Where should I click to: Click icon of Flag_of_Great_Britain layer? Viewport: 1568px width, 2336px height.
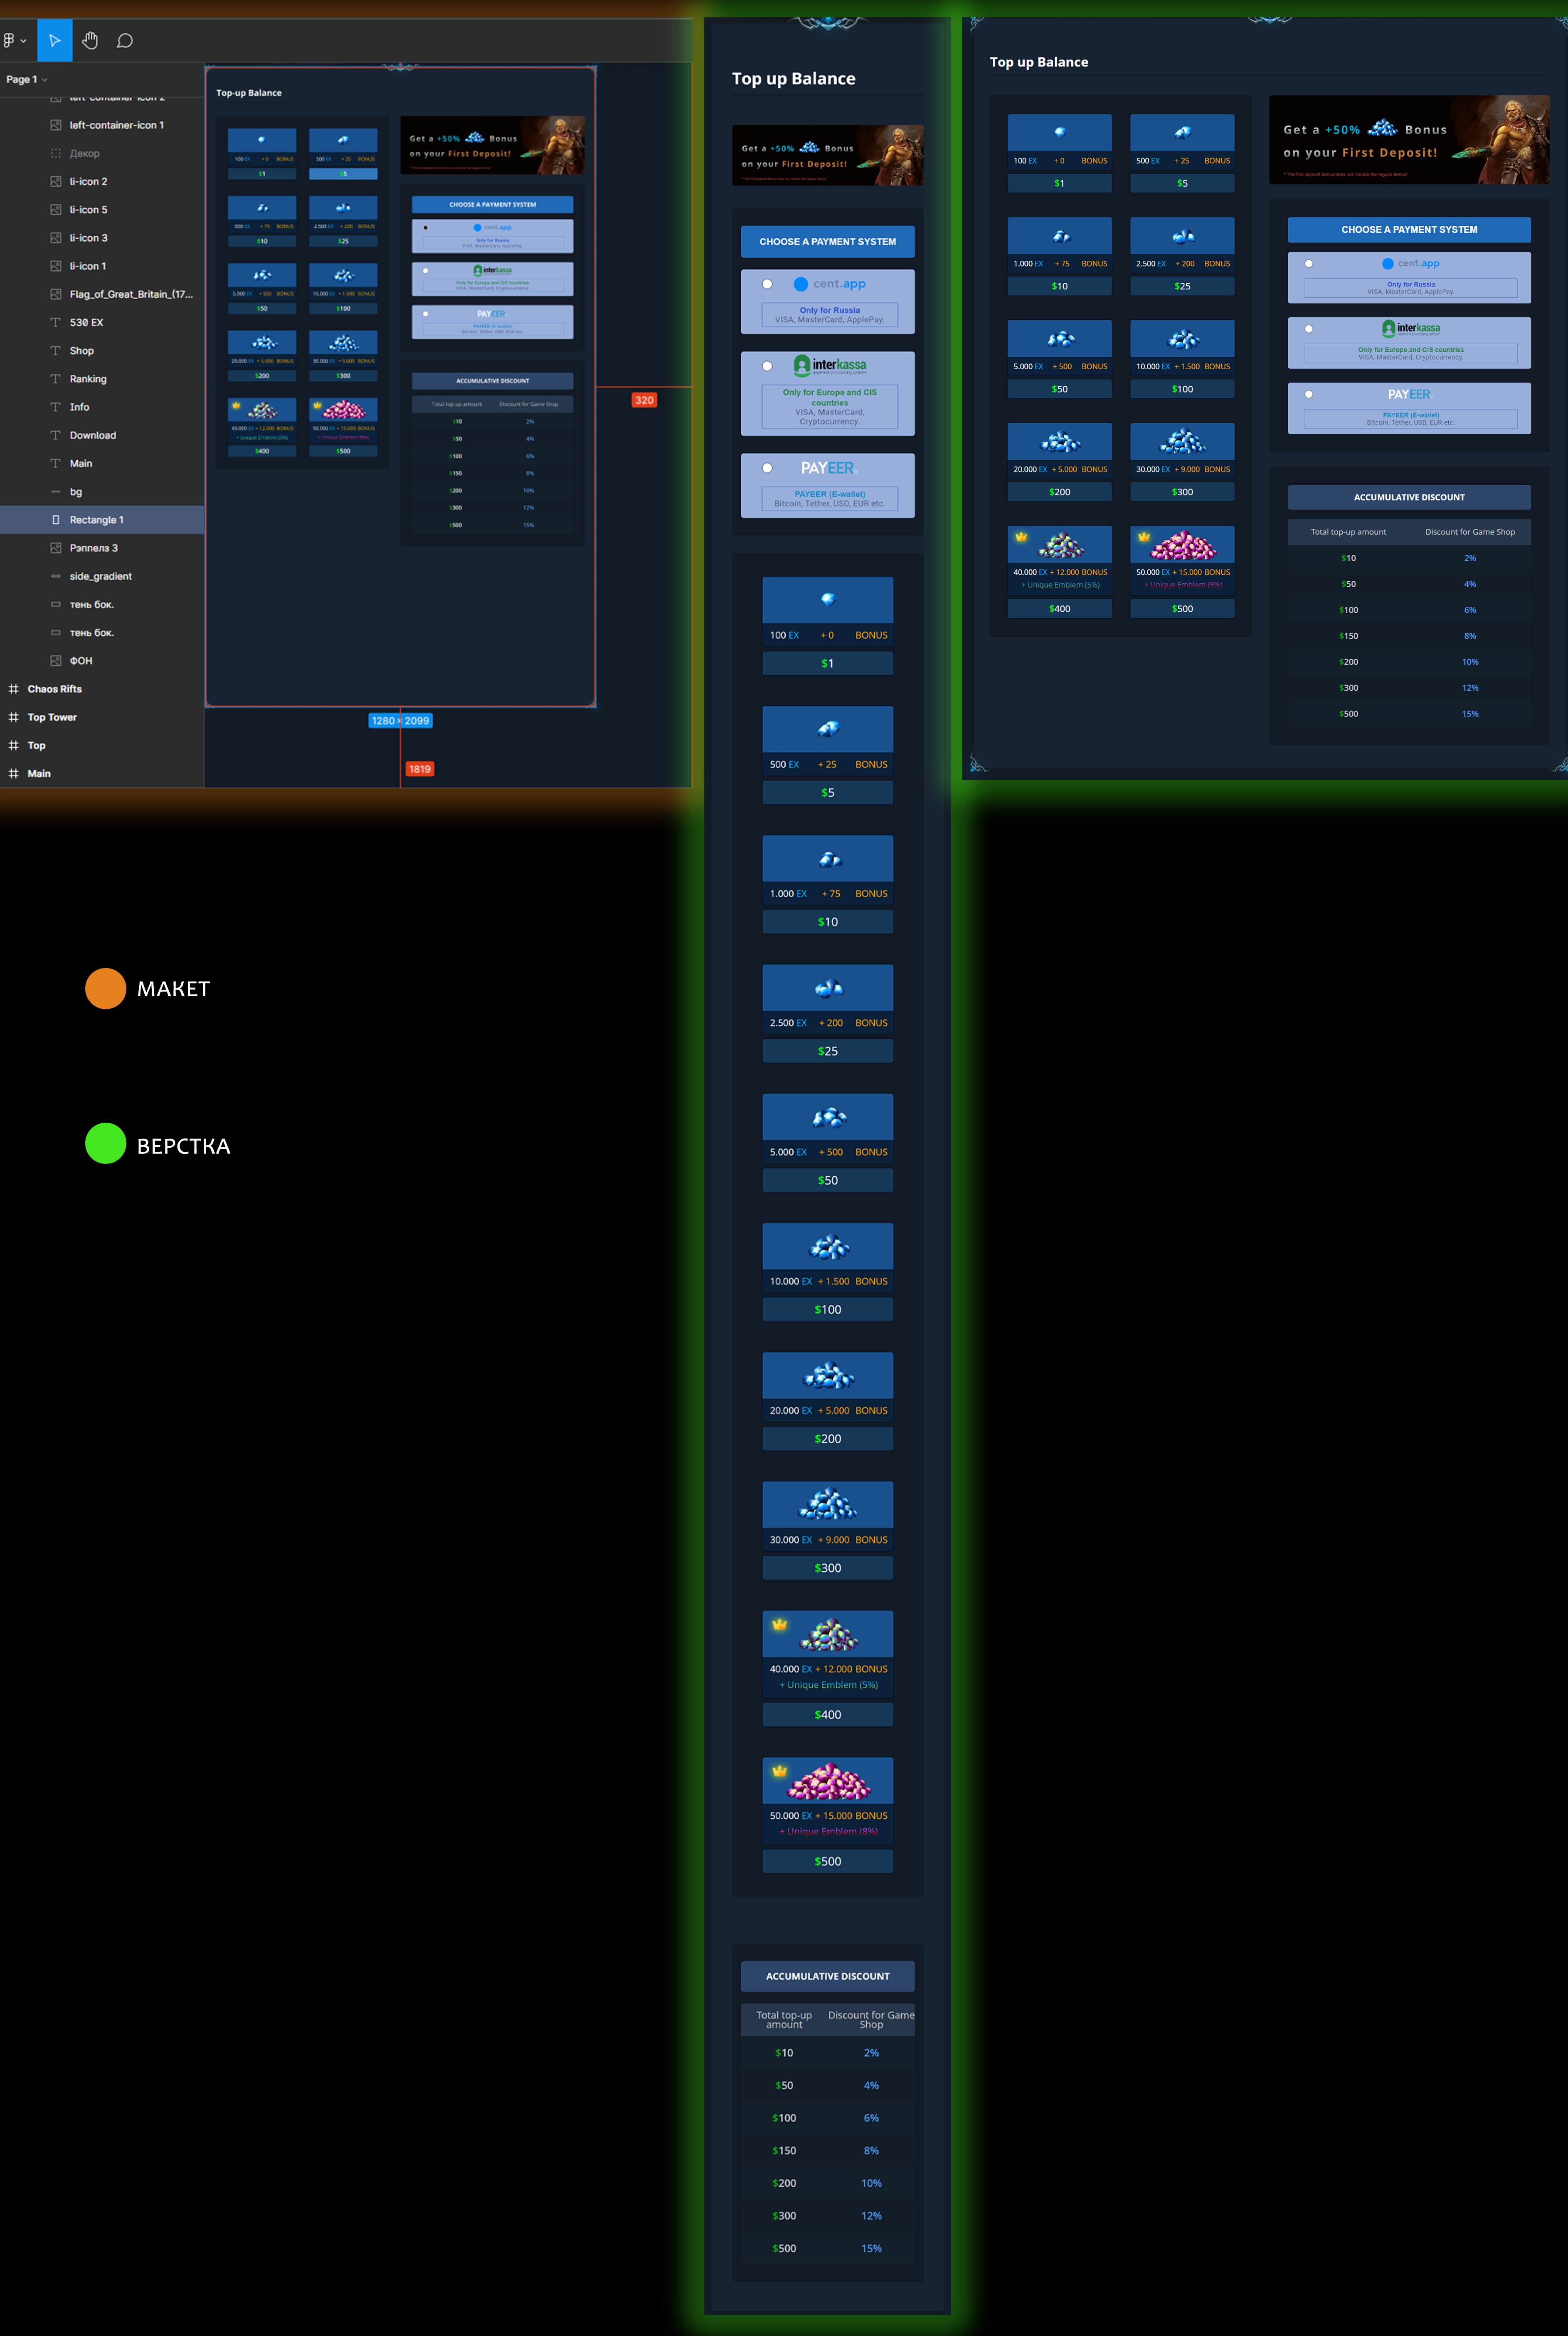(x=56, y=294)
